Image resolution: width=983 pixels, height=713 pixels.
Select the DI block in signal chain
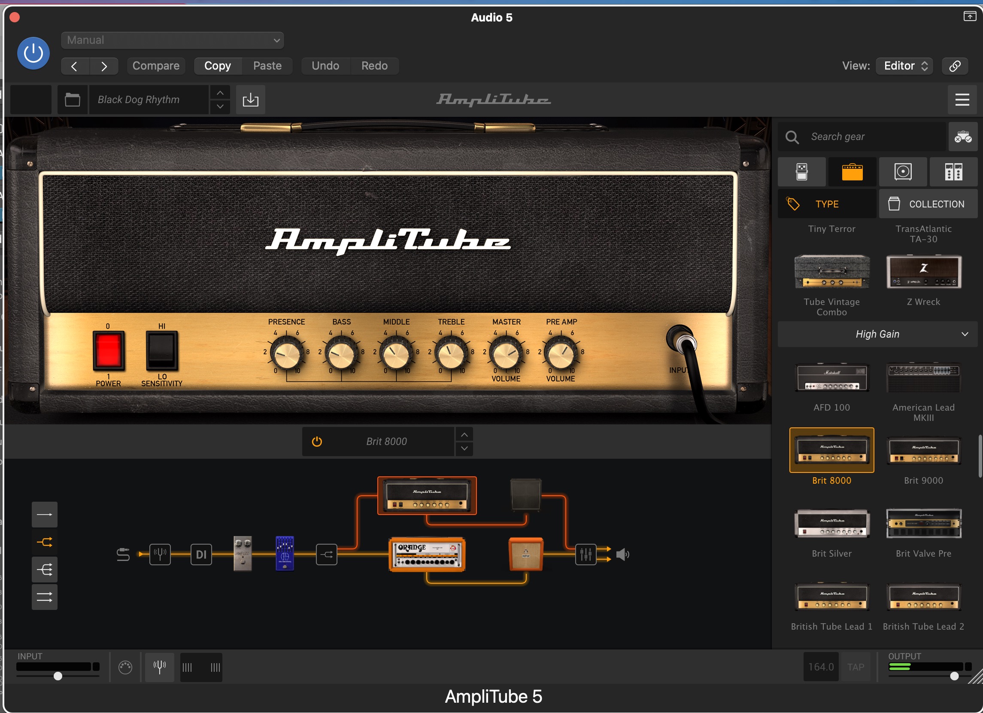coord(201,554)
